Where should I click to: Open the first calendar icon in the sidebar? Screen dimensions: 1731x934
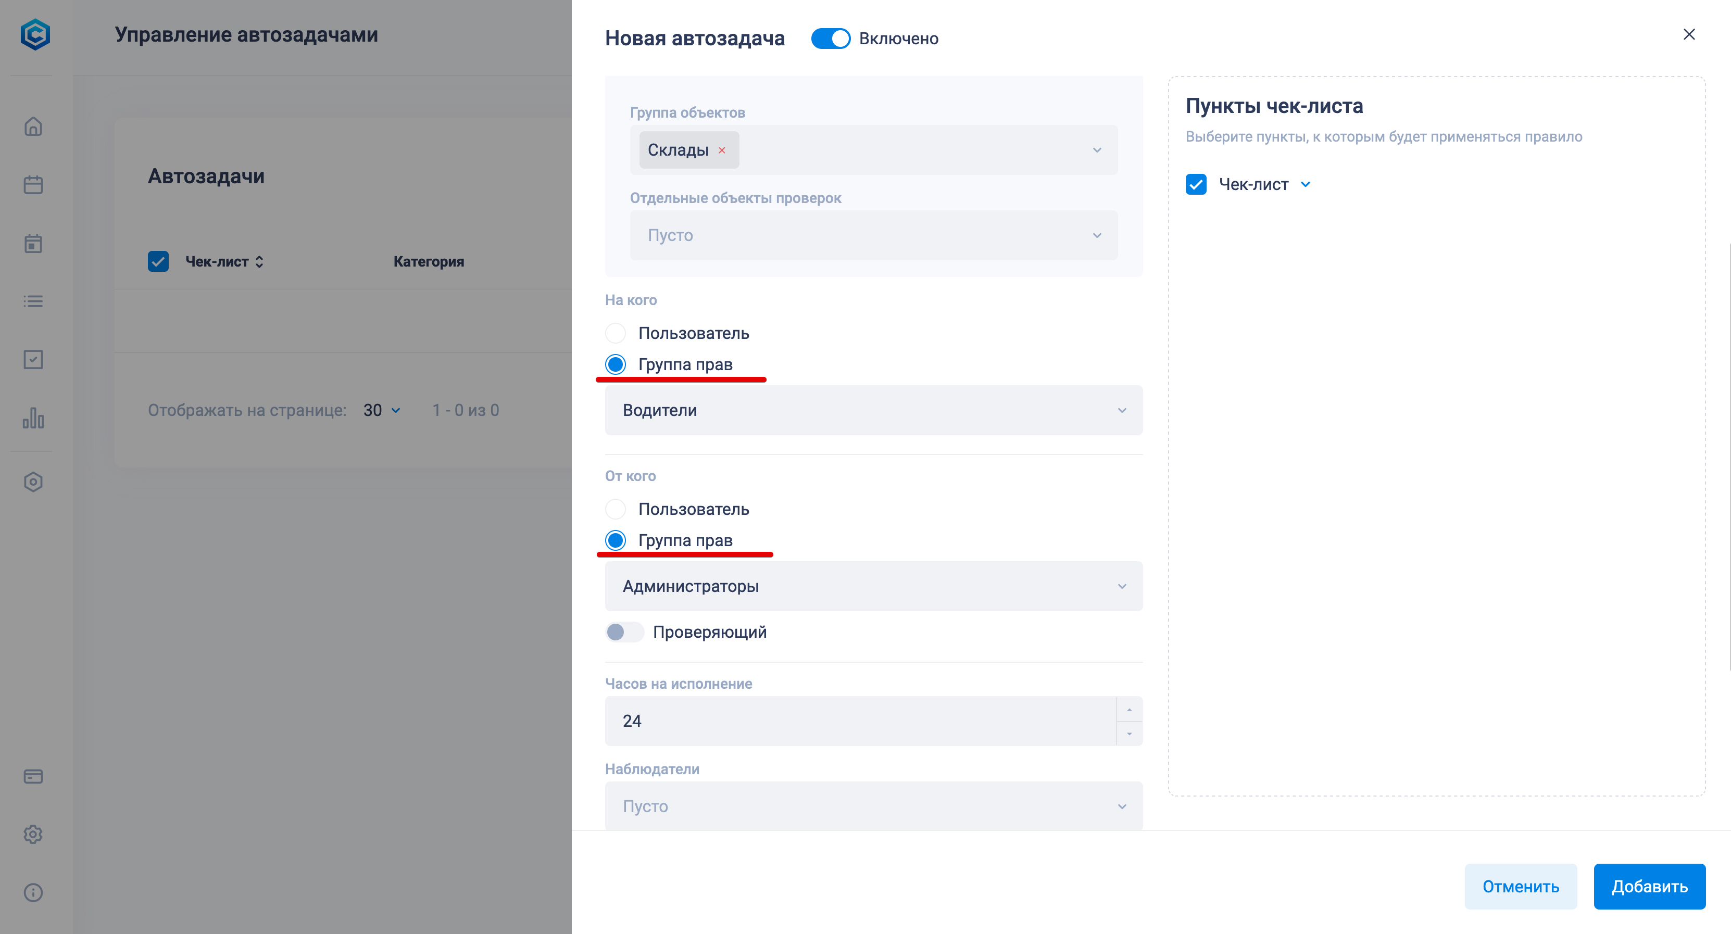point(33,185)
